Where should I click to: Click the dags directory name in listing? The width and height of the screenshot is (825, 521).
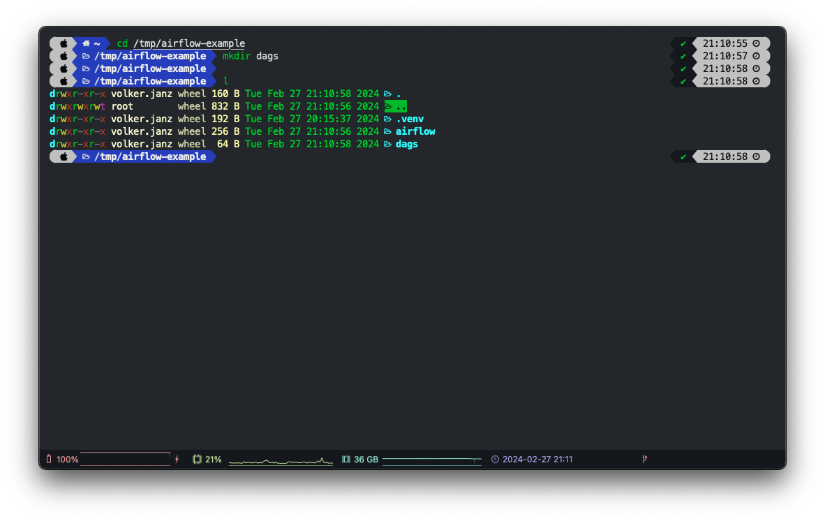pyautogui.click(x=407, y=144)
